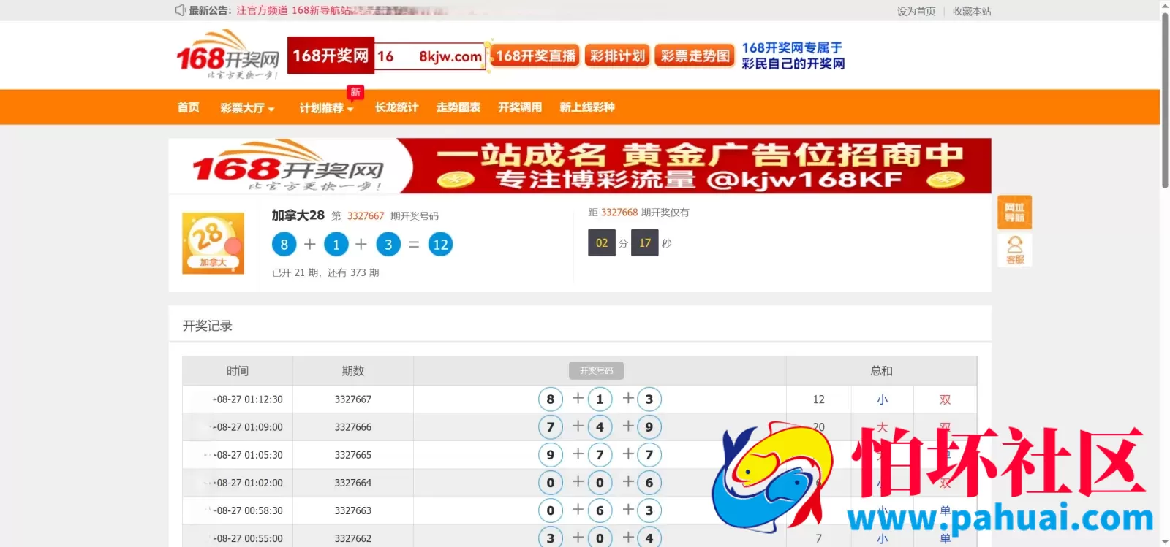Click the 时间 column header

click(x=238, y=371)
